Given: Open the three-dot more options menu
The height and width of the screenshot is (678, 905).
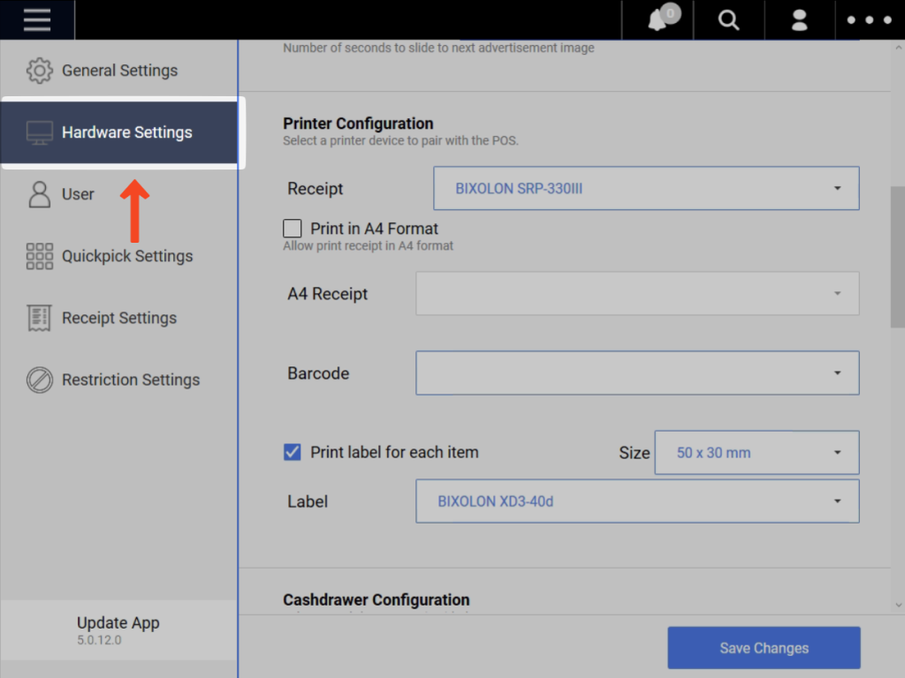Looking at the screenshot, I should [x=870, y=20].
